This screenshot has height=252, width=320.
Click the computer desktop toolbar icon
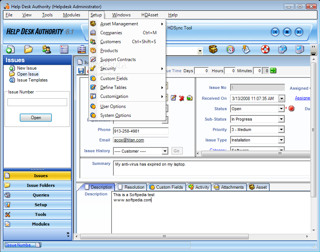click(x=299, y=49)
